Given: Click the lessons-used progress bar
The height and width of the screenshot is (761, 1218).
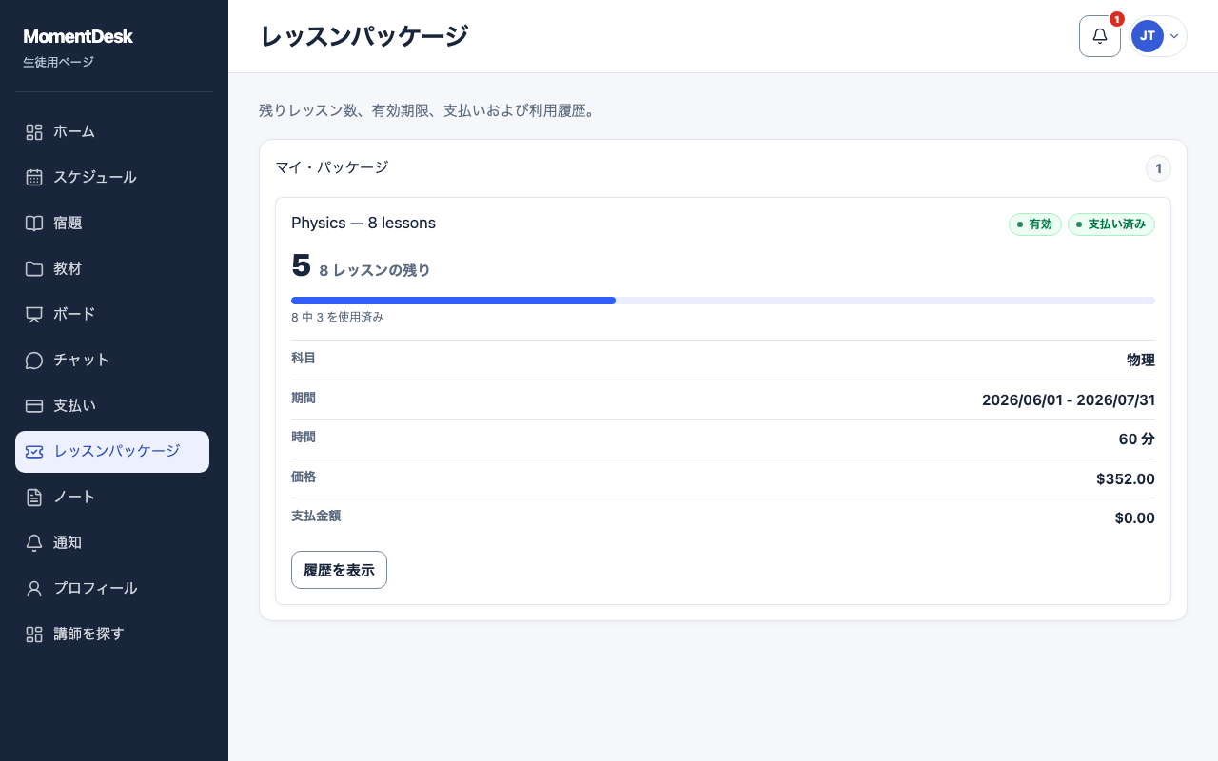Looking at the screenshot, I should pos(723,301).
